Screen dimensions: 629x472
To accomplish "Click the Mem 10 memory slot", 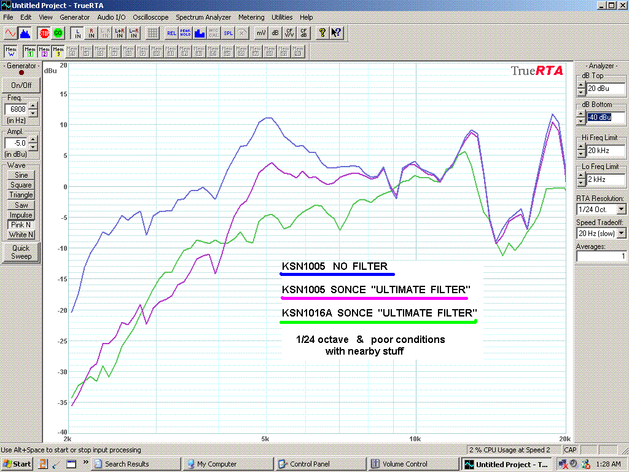I will pyautogui.click(x=157, y=52).
